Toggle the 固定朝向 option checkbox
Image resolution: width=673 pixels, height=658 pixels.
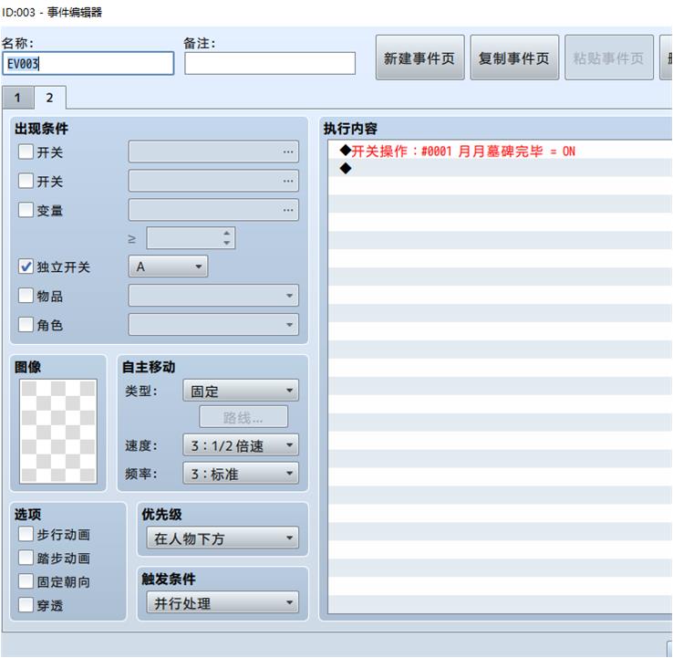tap(26, 581)
